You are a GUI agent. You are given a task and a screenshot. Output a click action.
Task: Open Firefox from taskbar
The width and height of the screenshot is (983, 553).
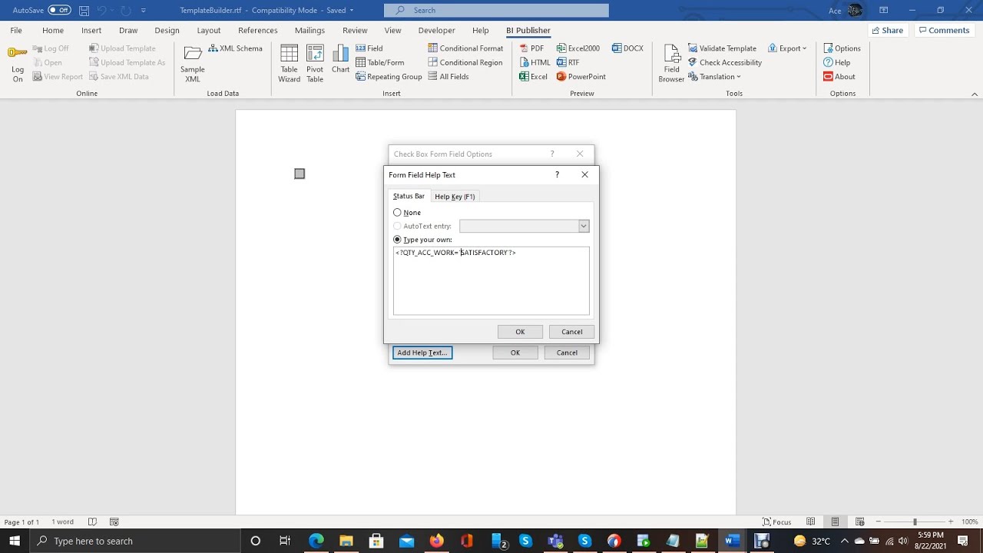(x=436, y=541)
